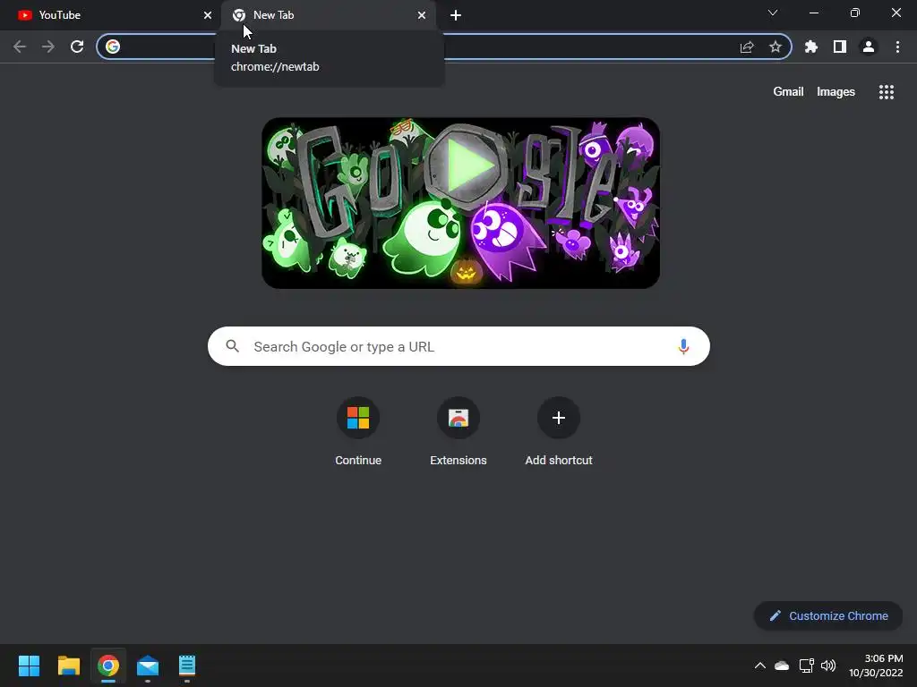This screenshot has height=687, width=917.
Task: Show hidden tray icons chevron
Action: point(759,666)
